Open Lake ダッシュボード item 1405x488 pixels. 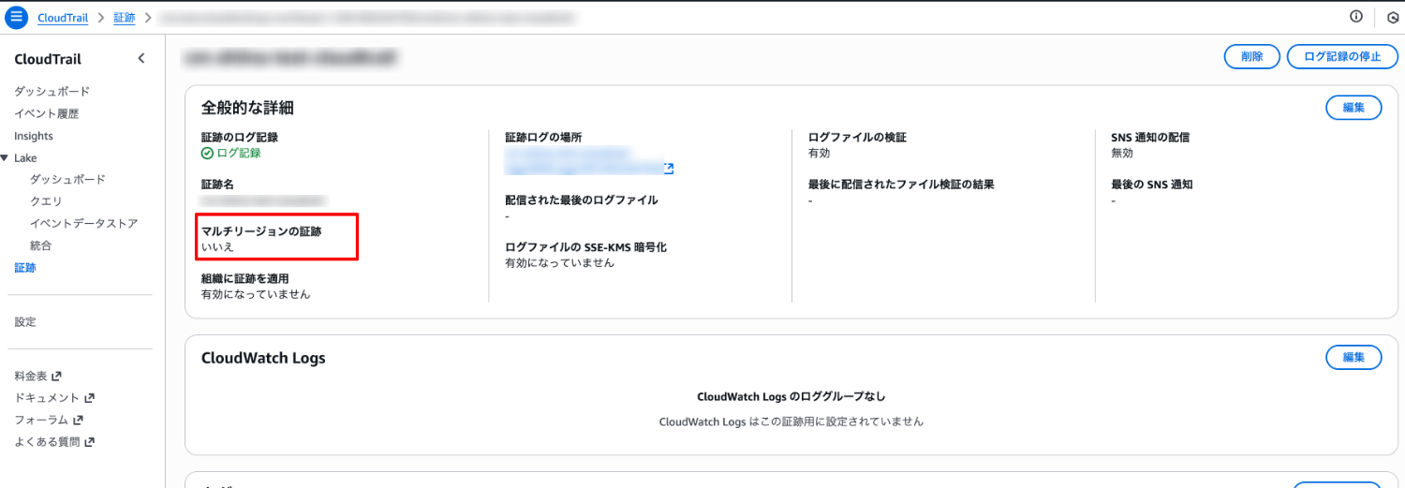(67, 180)
